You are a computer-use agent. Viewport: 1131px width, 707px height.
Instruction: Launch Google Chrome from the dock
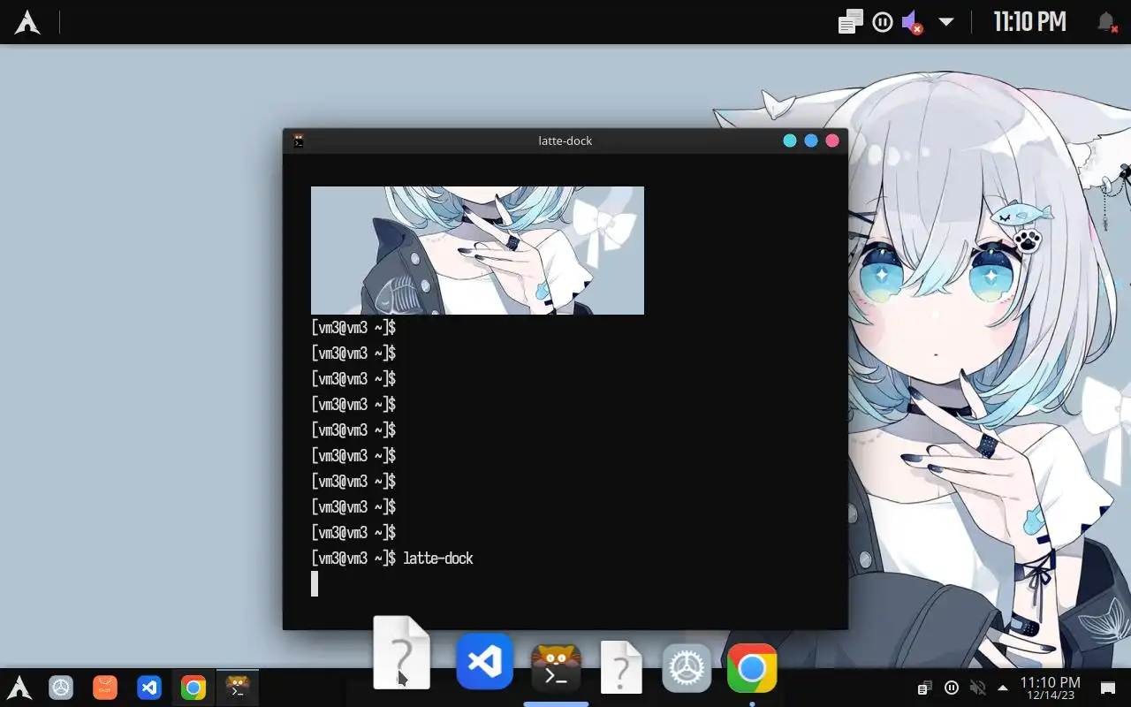(x=752, y=668)
